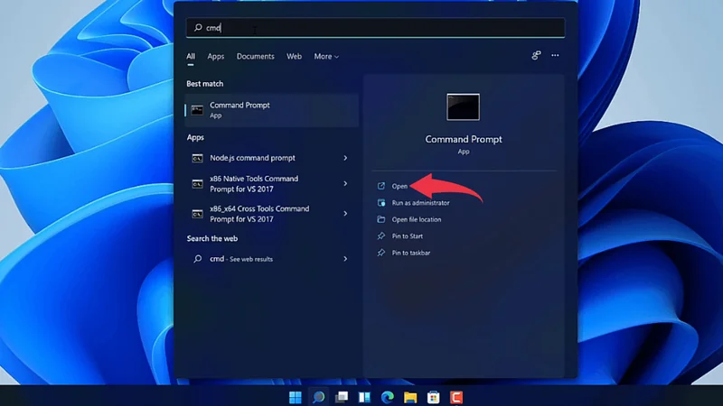Click the large Command Prompt preview icon

pos(463,106)
